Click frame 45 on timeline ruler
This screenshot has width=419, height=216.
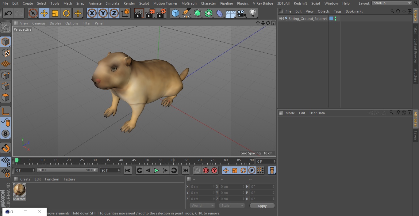pos(134,160)
